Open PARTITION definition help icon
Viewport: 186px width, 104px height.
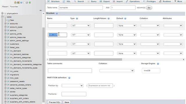pos(69,78)
